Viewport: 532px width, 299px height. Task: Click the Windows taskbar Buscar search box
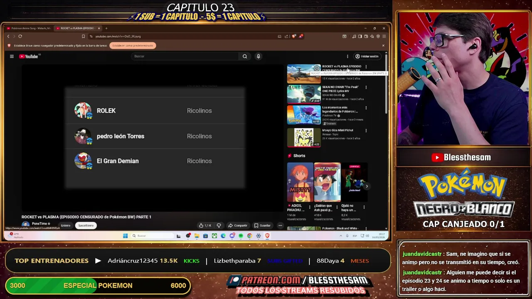pos(152,236)
